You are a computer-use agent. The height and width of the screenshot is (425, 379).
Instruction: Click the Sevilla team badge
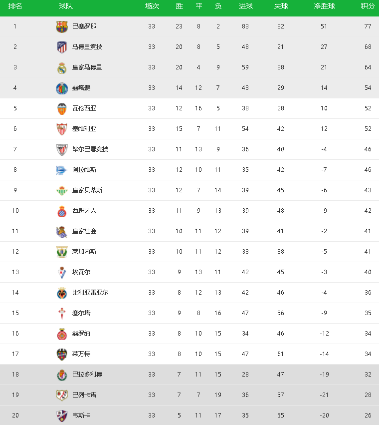click(62, 129)
